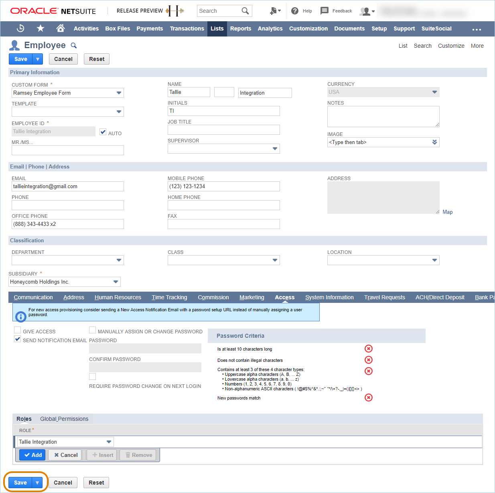Click the Help question mark icon
The height and width of the screenshot is (493, 495).
pos(295,11)
